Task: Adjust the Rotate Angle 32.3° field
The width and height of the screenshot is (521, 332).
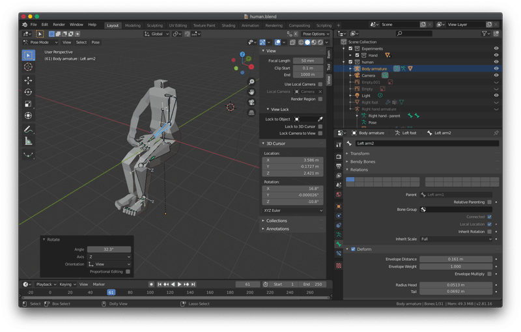Action: coord(109,249)
